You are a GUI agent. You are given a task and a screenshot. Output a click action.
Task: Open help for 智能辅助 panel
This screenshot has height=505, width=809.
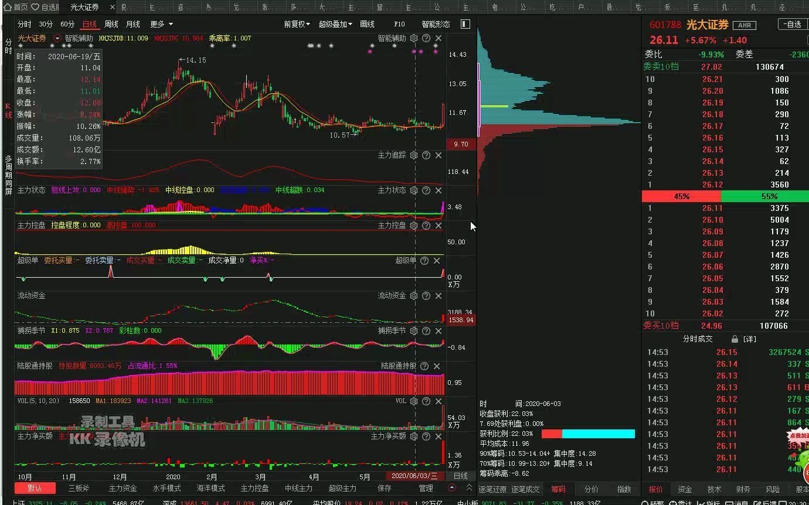tap(426, 38)
